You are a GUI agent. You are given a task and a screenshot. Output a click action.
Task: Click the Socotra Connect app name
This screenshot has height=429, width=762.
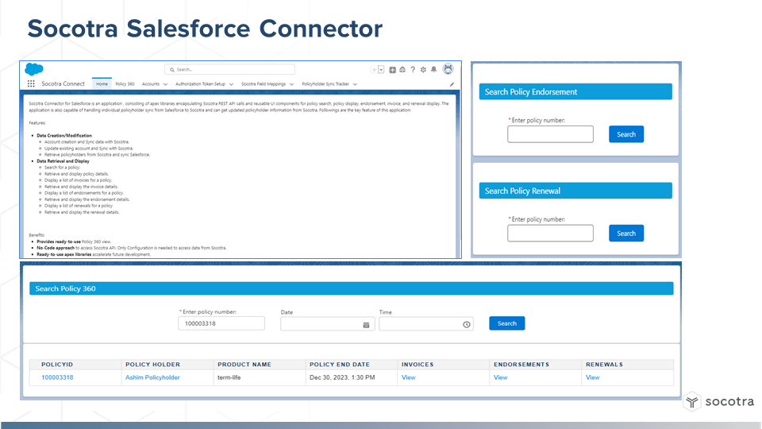click(x=63, y=83)
